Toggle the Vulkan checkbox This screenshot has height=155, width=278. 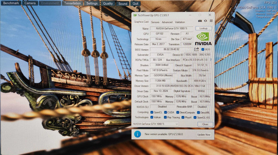(x=152, y=117)
